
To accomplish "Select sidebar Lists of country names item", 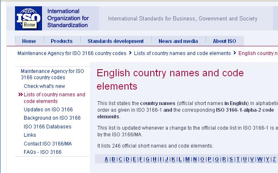I will [x=55, y=98].
